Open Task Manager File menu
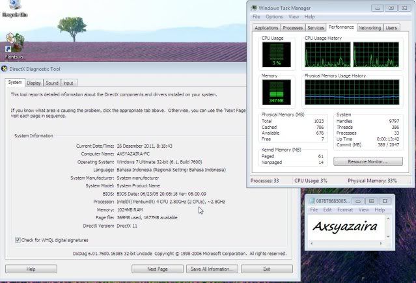 click(257, 17)
